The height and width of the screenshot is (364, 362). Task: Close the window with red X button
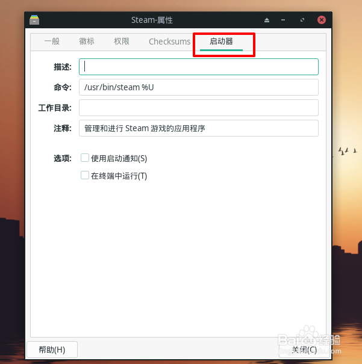point(322,20)
